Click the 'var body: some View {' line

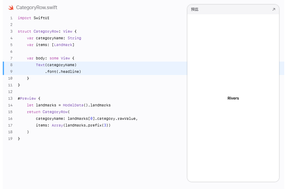coord(50,58)
